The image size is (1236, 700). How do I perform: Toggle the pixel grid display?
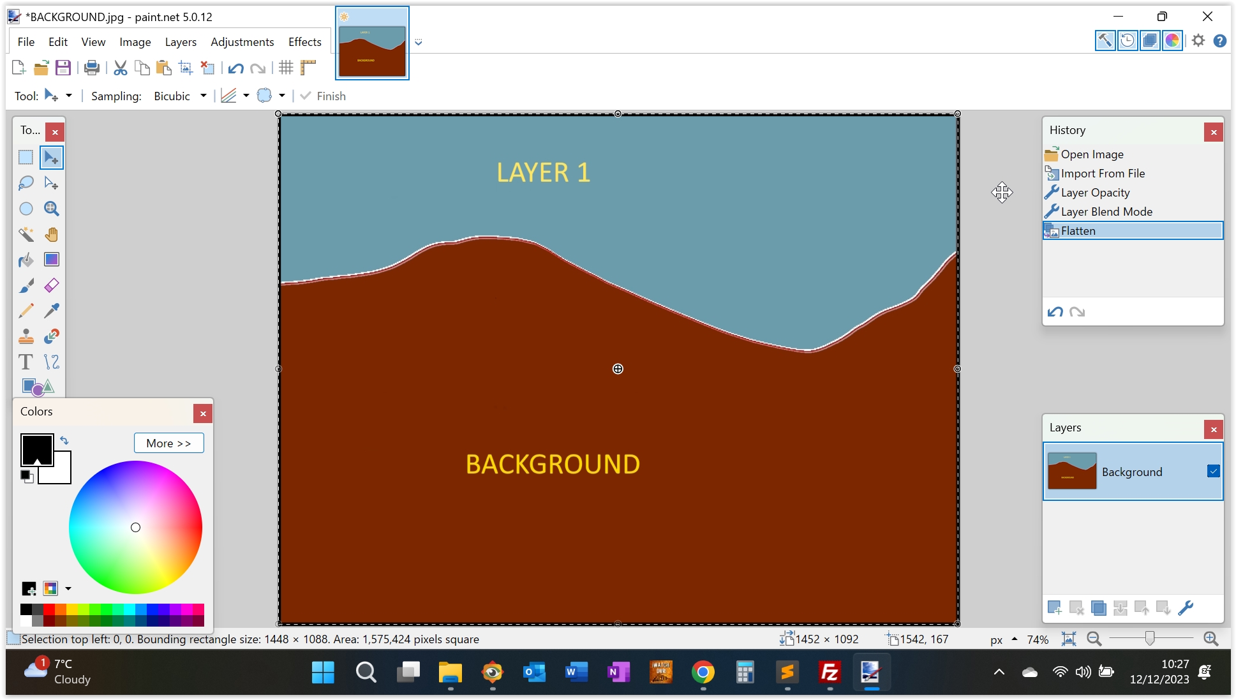[x=286, y=68]
